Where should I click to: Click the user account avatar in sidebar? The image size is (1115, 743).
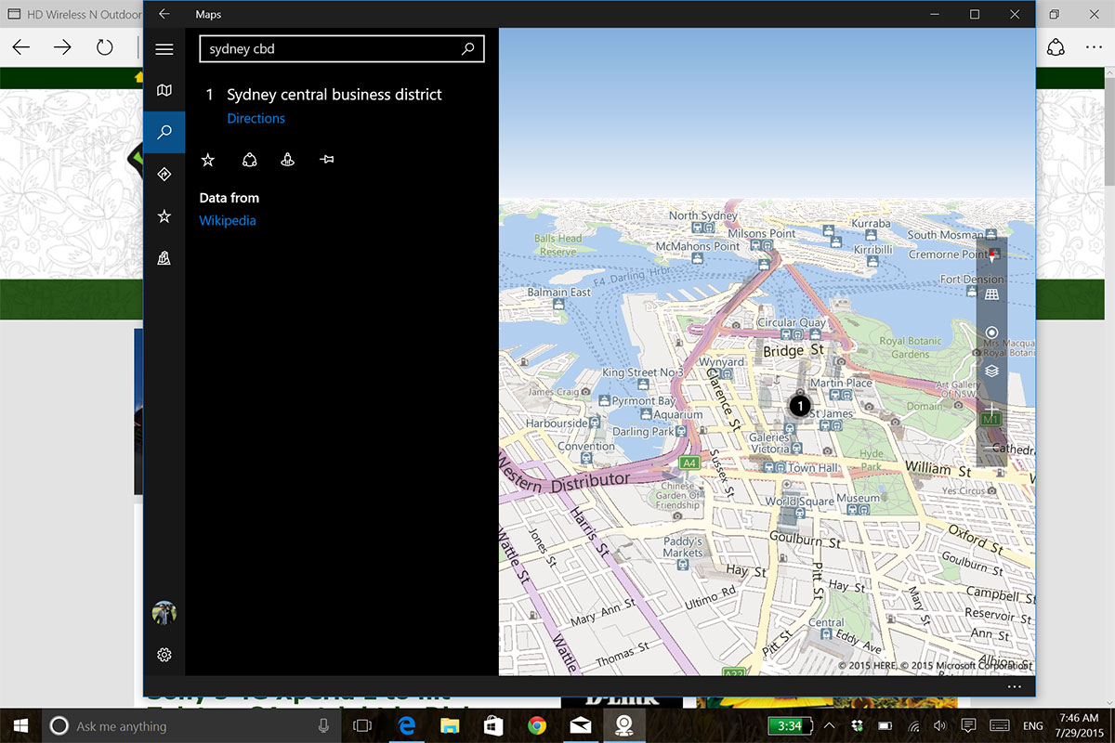164,613
